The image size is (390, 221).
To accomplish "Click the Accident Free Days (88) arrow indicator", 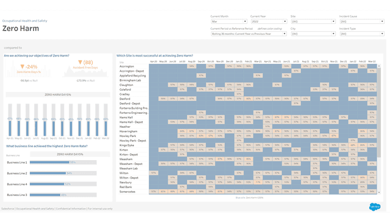I will pyautogui.click(x=80, y=62).
